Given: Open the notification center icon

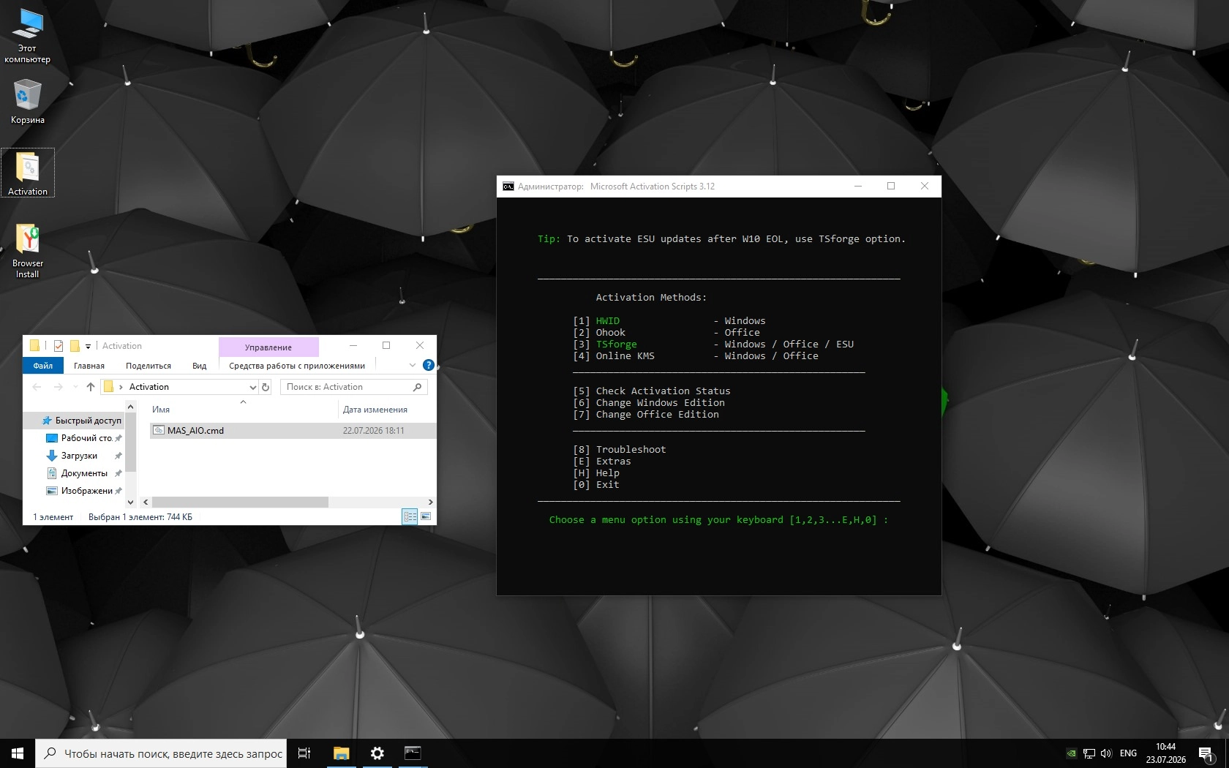Looking at the screenshot, I should pyautogui.click(x=1206, y=753).
